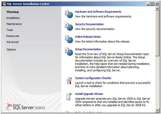The width and height of the screenshot is (161, 114).
Task: Click the scrollbar down arrow
Action: [157, 110]
